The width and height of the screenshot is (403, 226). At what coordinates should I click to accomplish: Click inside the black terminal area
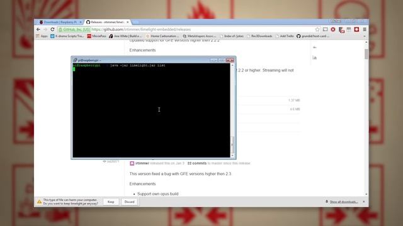click(x=151, y=110)
